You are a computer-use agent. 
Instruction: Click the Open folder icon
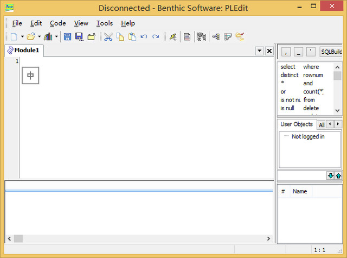[x=31, y=37]
